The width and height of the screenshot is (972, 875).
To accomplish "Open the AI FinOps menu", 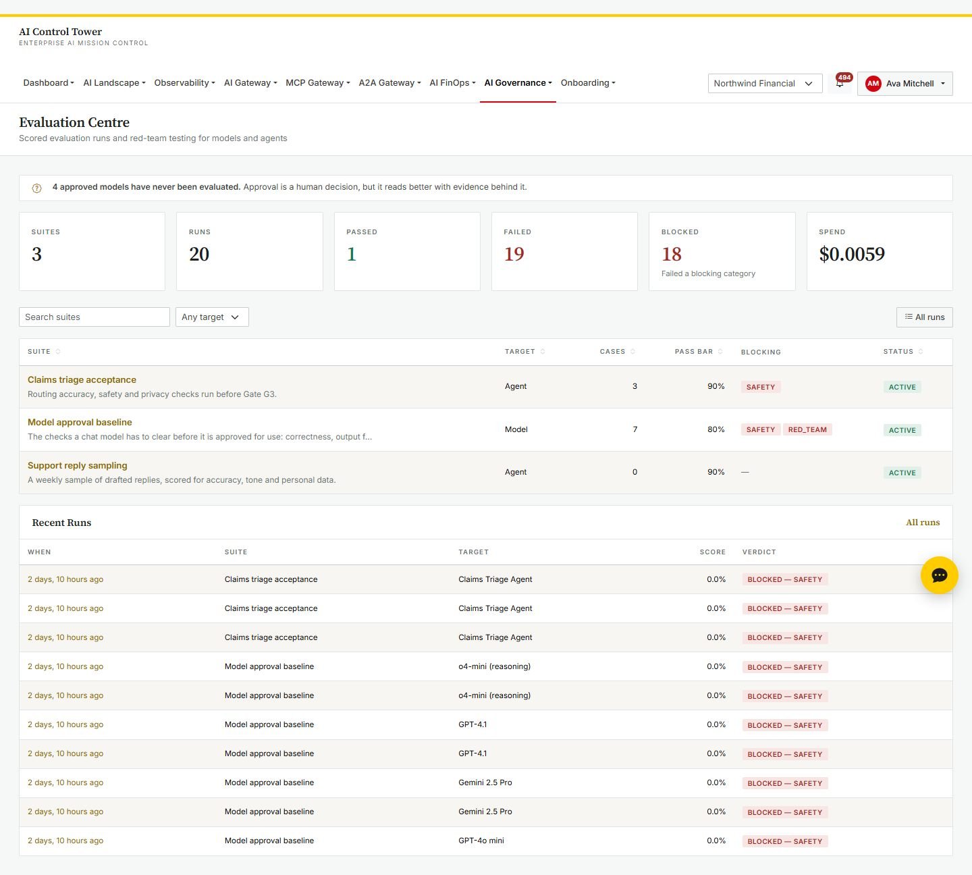I will pyautogui.click(x=452, y=83).
